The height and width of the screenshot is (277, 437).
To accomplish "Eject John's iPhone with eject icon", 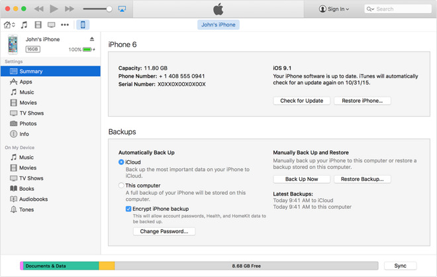I will coord(92,39).
